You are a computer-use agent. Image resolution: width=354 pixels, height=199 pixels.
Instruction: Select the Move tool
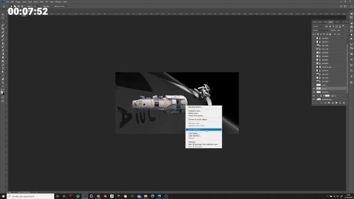point(3,15)
